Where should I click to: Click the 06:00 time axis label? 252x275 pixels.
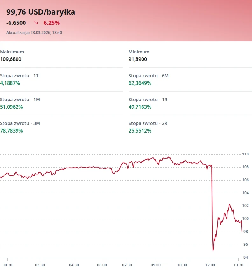click(x=102, y=265)
